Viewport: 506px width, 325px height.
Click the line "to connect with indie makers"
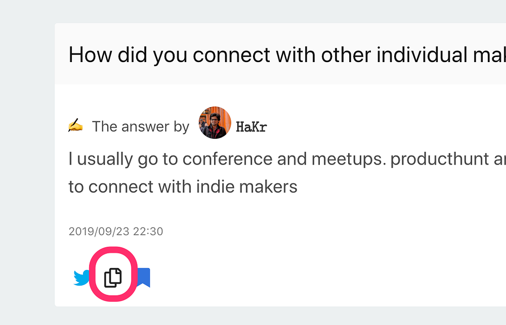click(183, 187)
